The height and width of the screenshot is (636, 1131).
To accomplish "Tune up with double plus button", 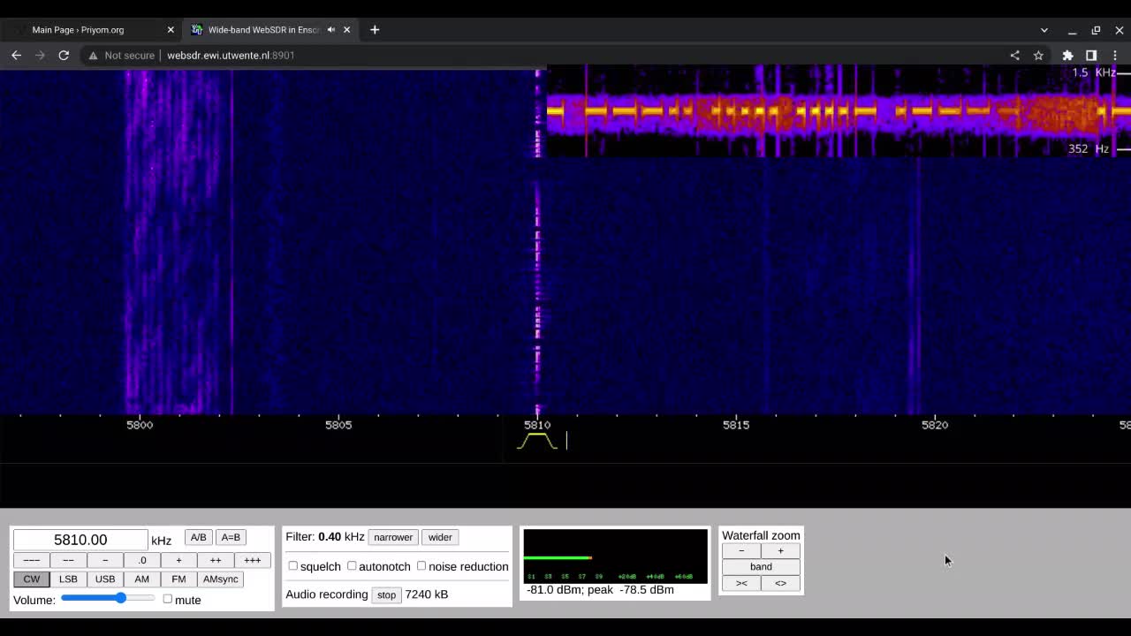I will (x=216, y=560).
